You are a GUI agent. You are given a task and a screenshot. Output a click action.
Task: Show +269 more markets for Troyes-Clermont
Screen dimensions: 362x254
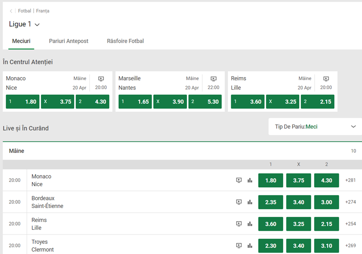point(350,245)
